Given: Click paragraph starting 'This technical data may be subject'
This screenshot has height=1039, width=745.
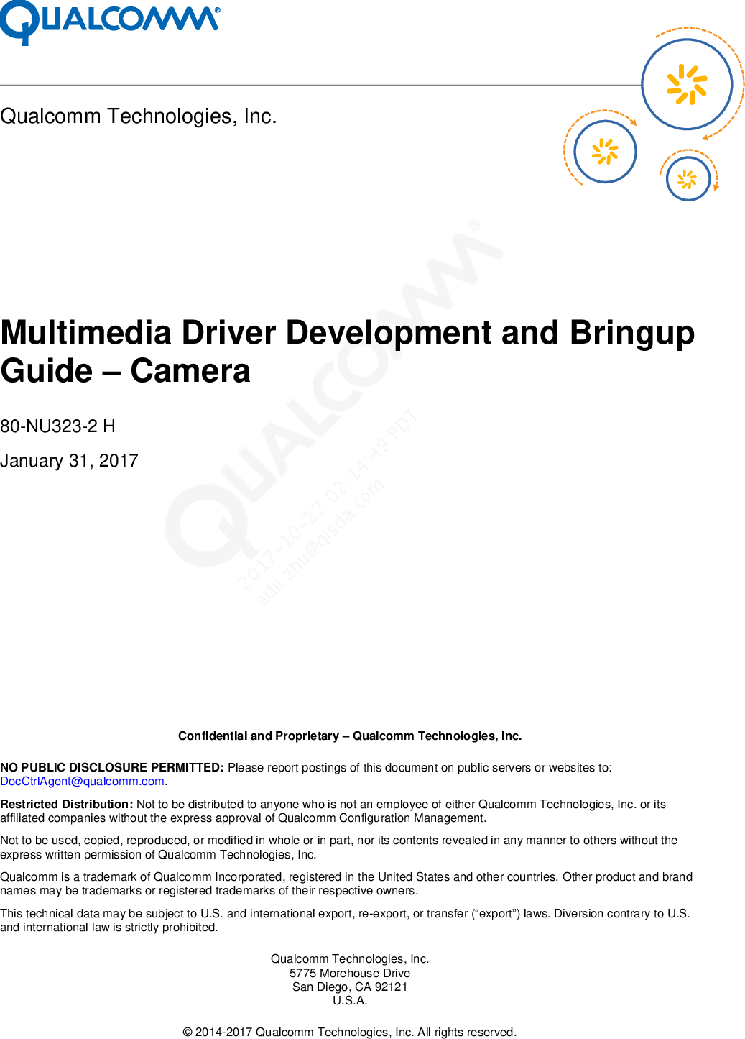Looking at the screenshot, I should click(x=345, y=920).
